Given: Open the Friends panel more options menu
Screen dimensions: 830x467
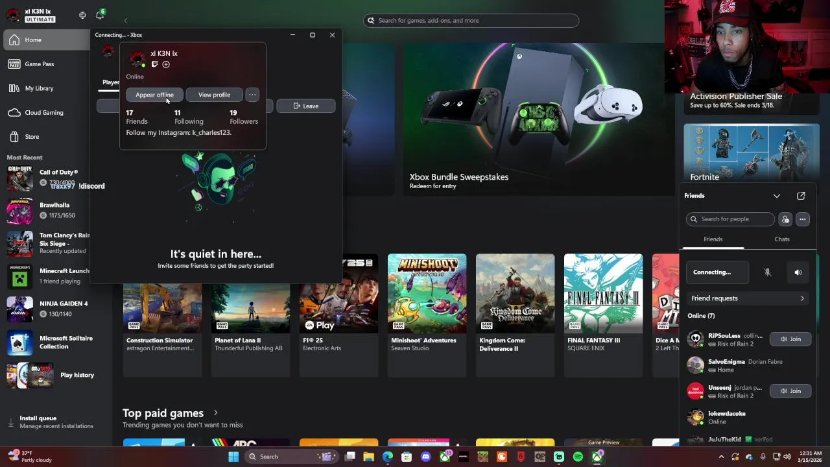Looking at the screenshot, I should pos(803,219).
